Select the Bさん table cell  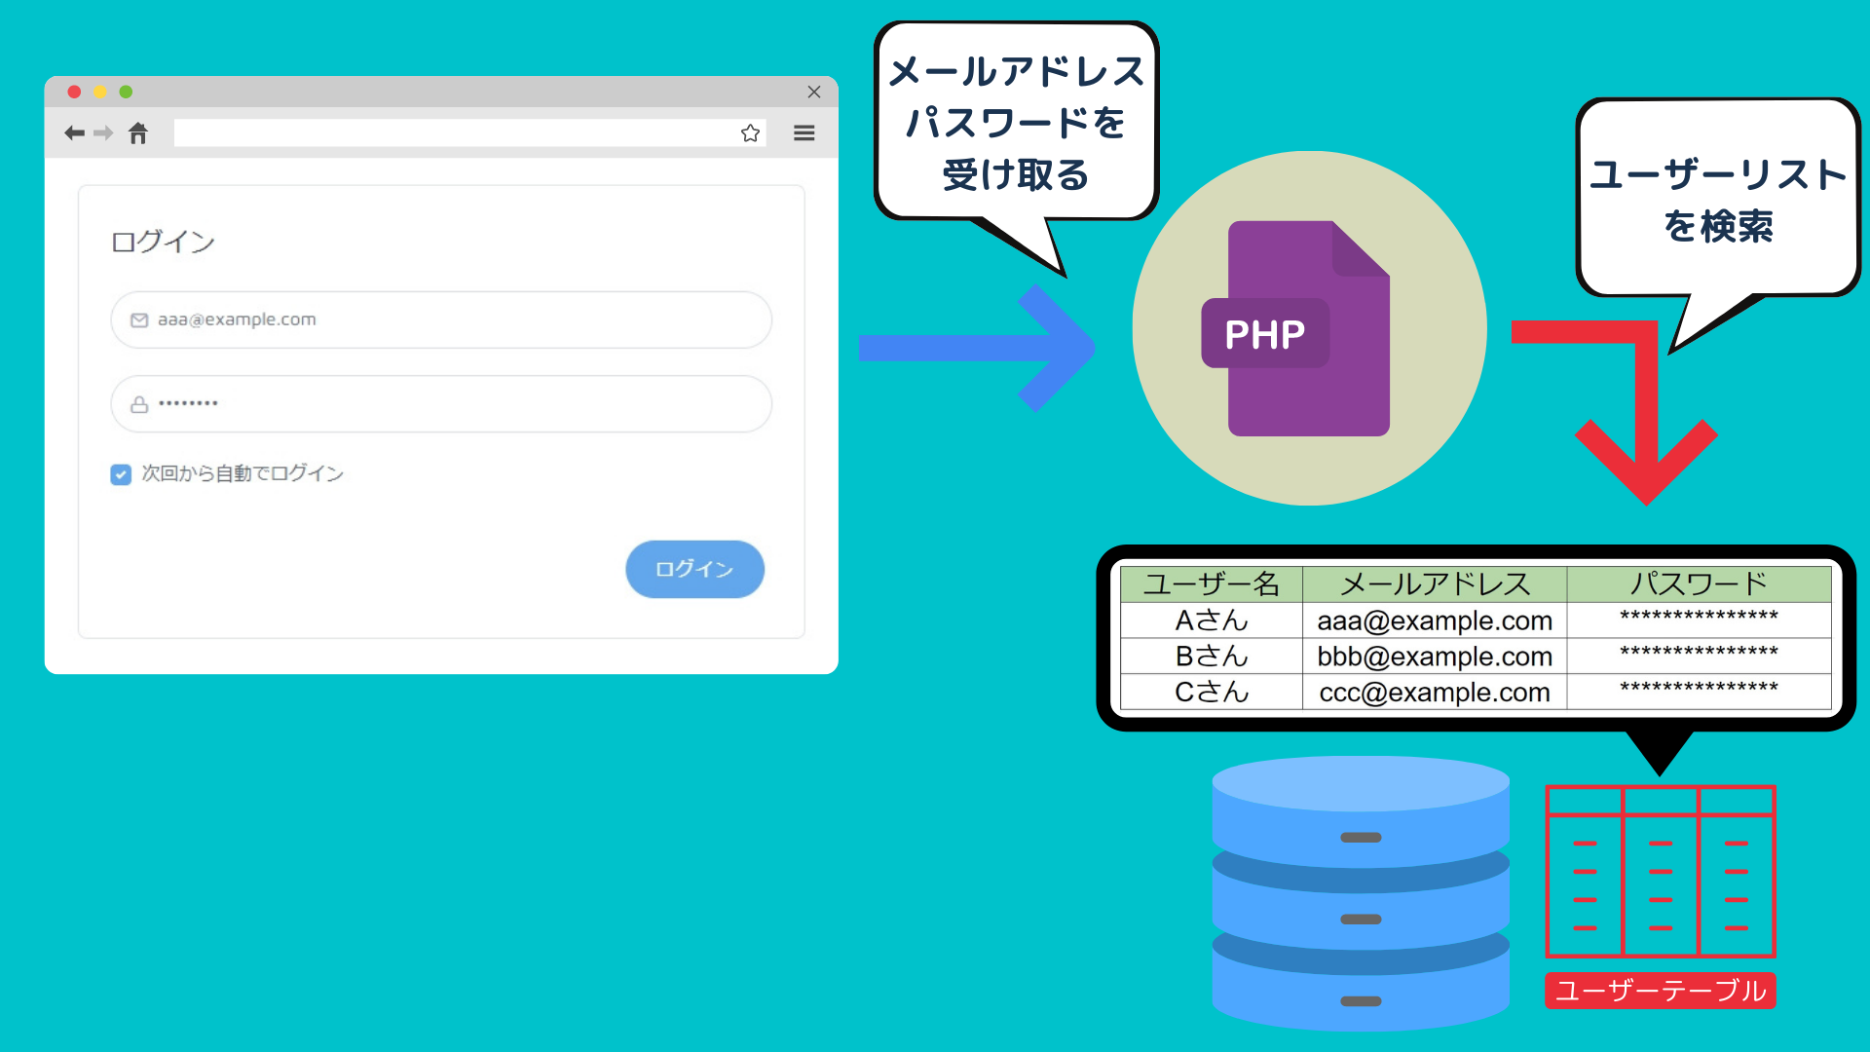click(x=1211, y=657)
